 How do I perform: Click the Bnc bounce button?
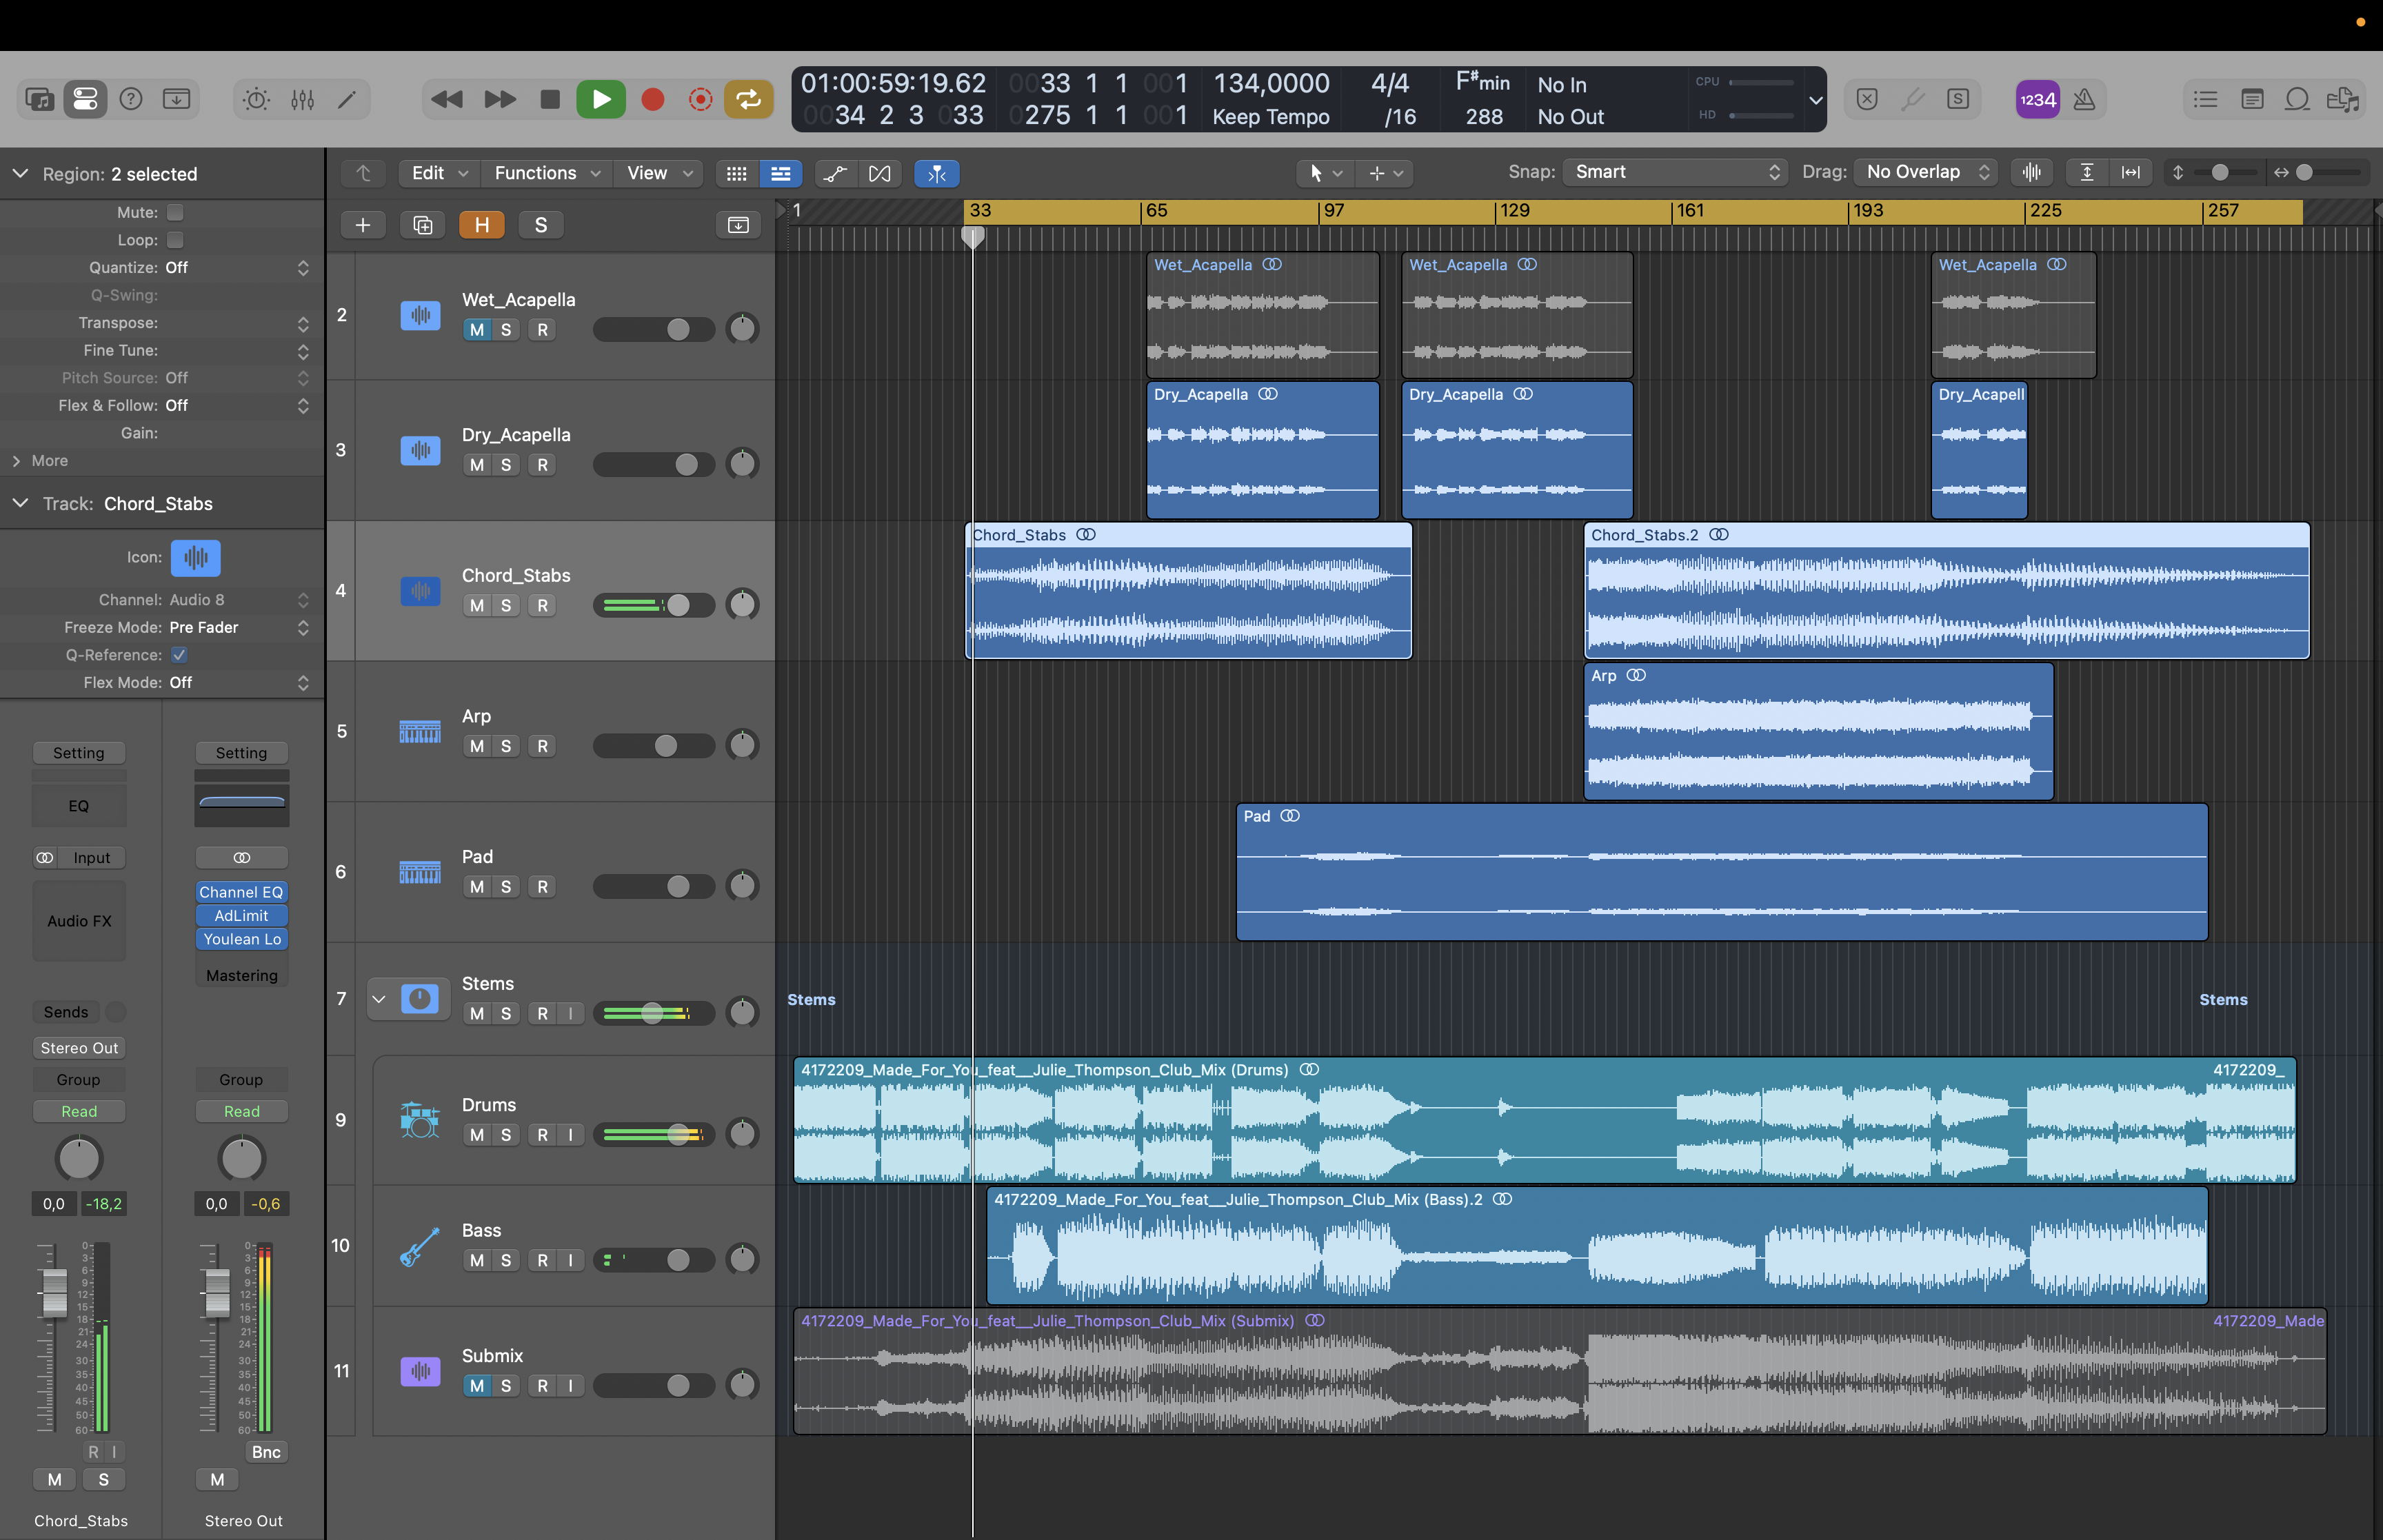(266, 1452)
